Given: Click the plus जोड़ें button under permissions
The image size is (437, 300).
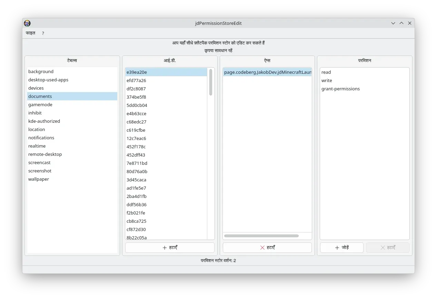Looking at the screenshot, I should tap(341, 248).
